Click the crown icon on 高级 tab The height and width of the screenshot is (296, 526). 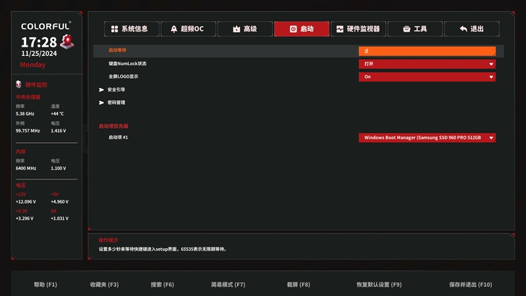click(x=237, y=29)
